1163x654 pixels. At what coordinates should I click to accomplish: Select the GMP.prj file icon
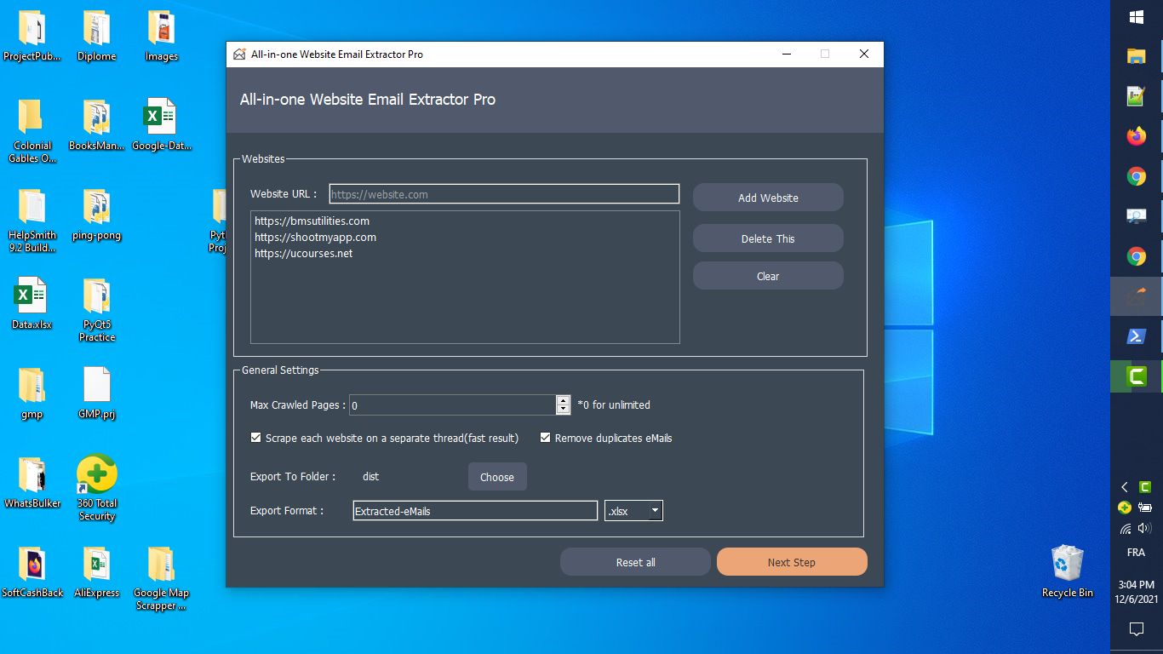(x=96, y=393)
